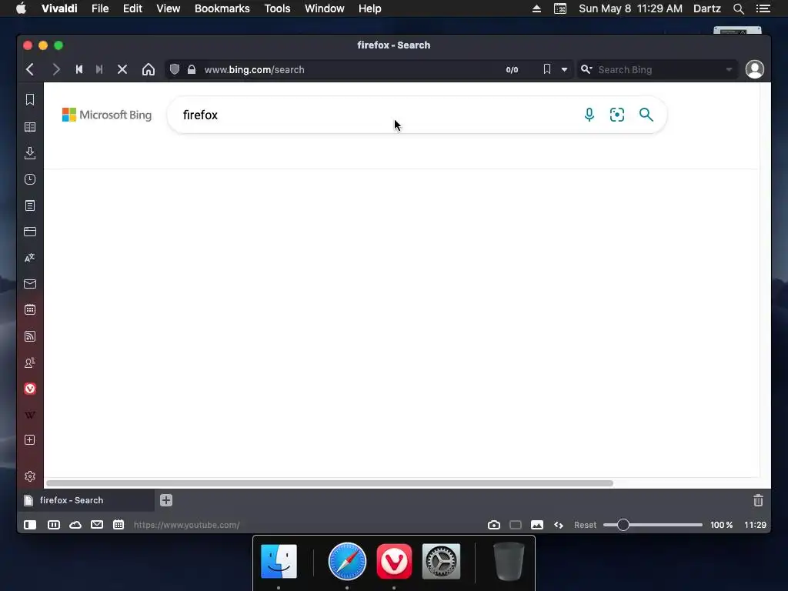Screen dimensions: 788x591
Task: Bookmark this page in the address bar
Action: (547, 69)
